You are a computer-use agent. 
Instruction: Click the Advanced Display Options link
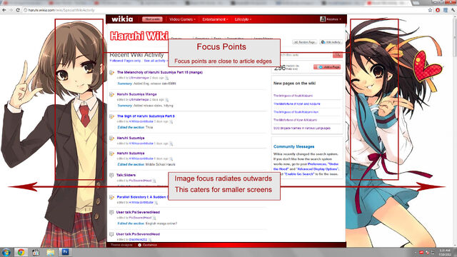pos(317,169)
